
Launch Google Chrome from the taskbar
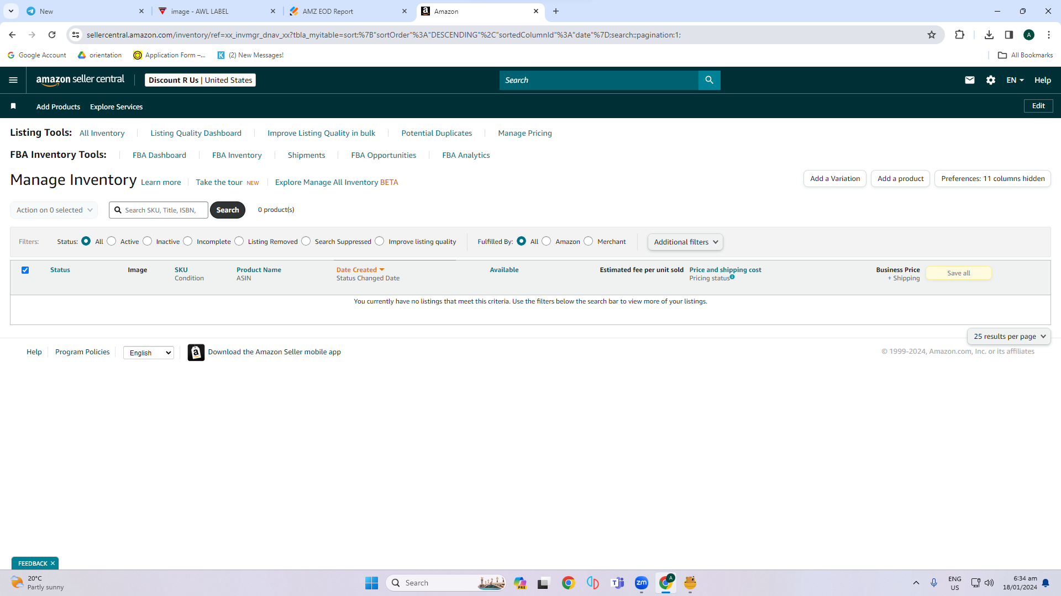tap(568, 583)
